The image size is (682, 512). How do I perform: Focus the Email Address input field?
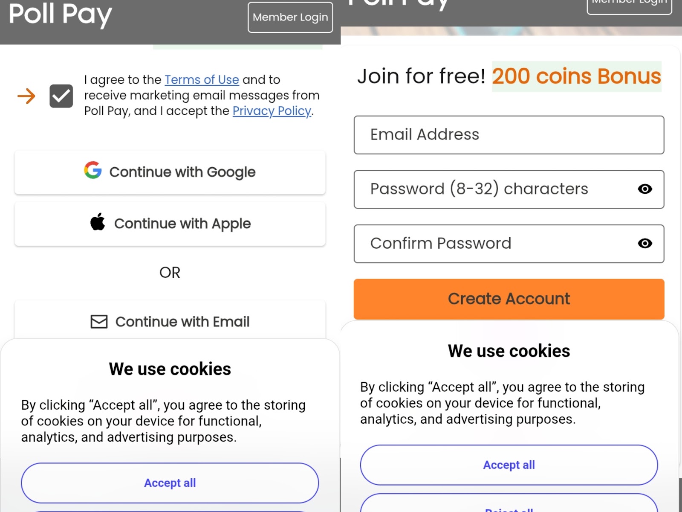click(509, 135)
